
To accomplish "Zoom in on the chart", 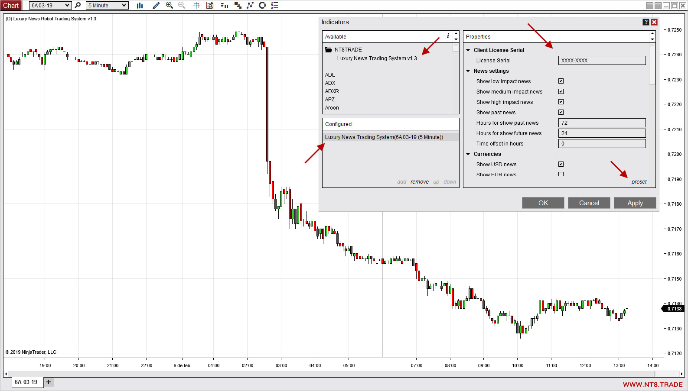I will (x=170, y=5).
